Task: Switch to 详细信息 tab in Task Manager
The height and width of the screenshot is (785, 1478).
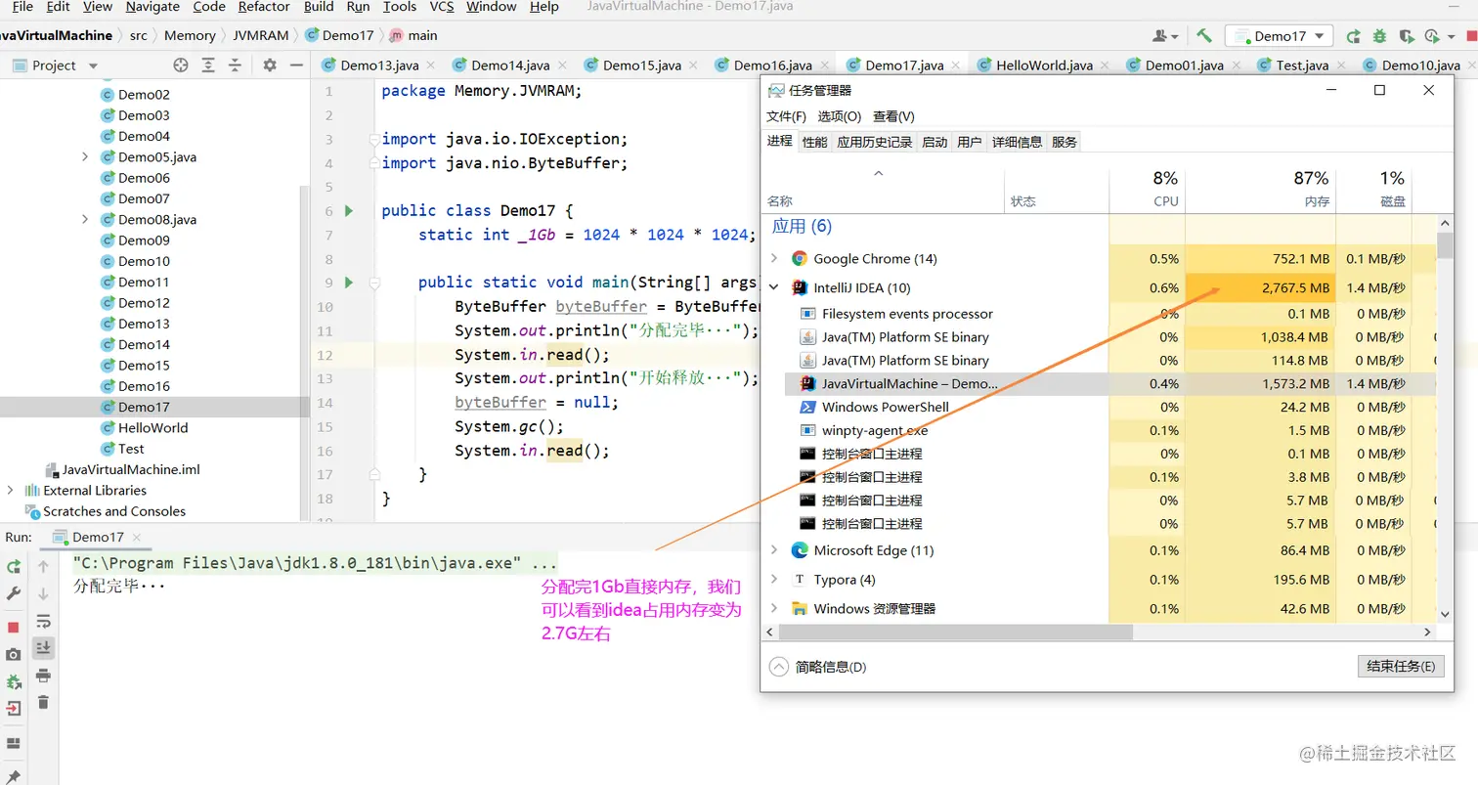Action: [x=1017, y=142]
